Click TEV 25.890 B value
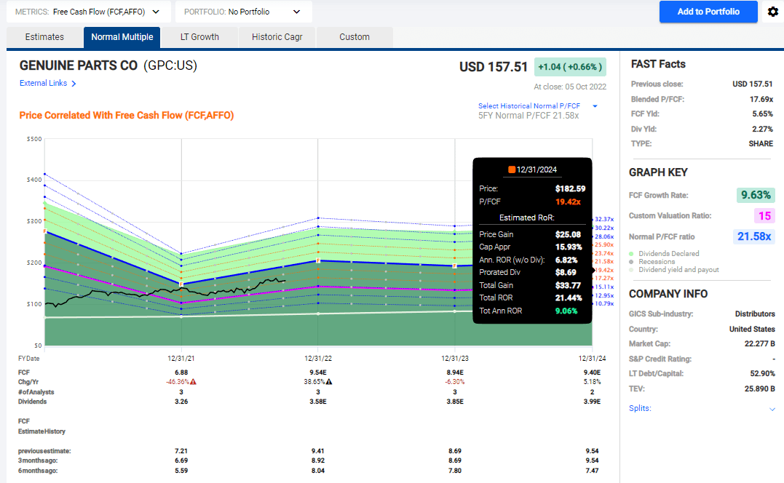Viewport: 784px width, 483px height. 759,388
